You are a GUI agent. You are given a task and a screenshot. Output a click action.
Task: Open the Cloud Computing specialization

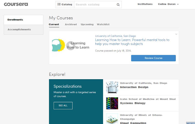point(133,123)
